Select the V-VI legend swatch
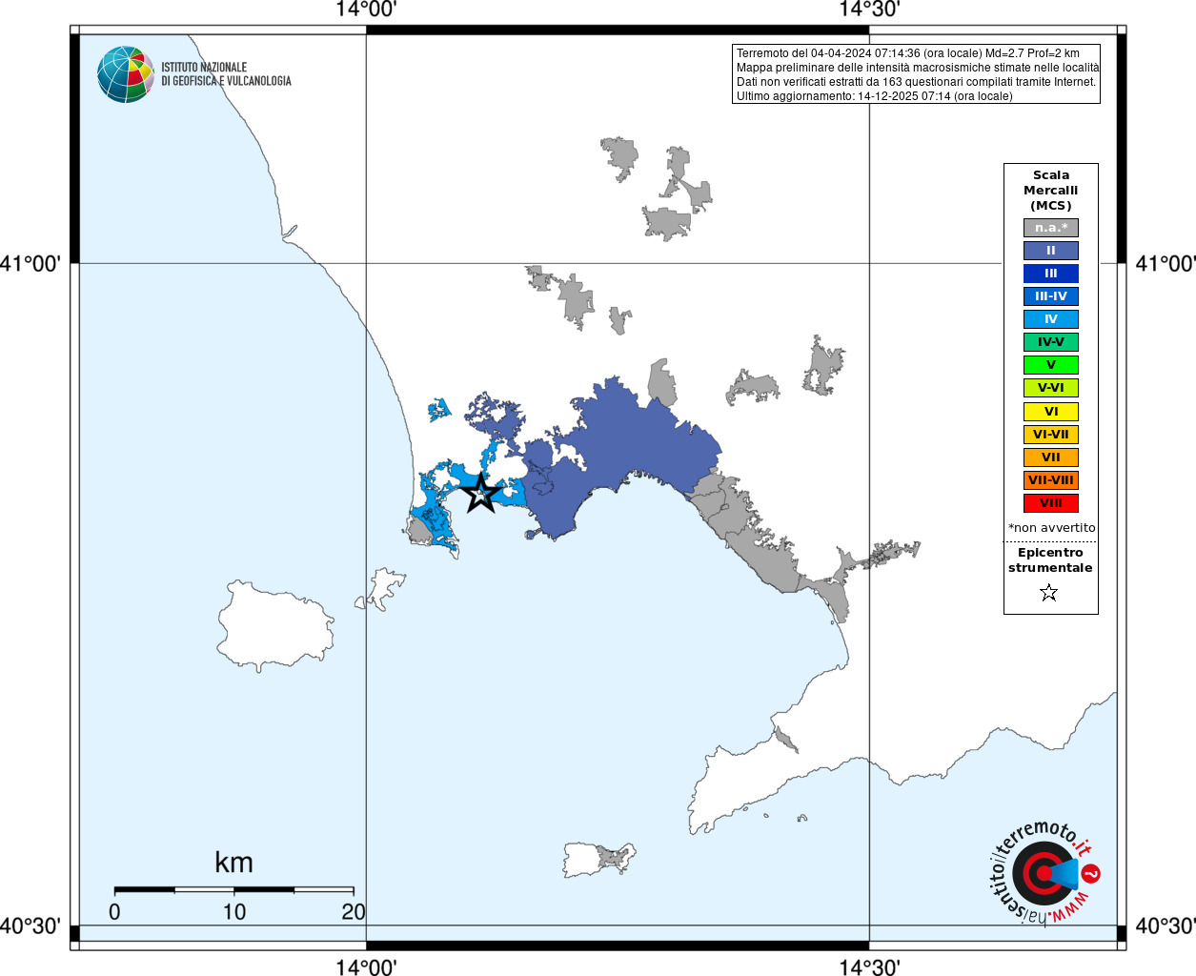Image resolution: width=1196 pixels, height=976 pixels. click(x=1051, y=388)
